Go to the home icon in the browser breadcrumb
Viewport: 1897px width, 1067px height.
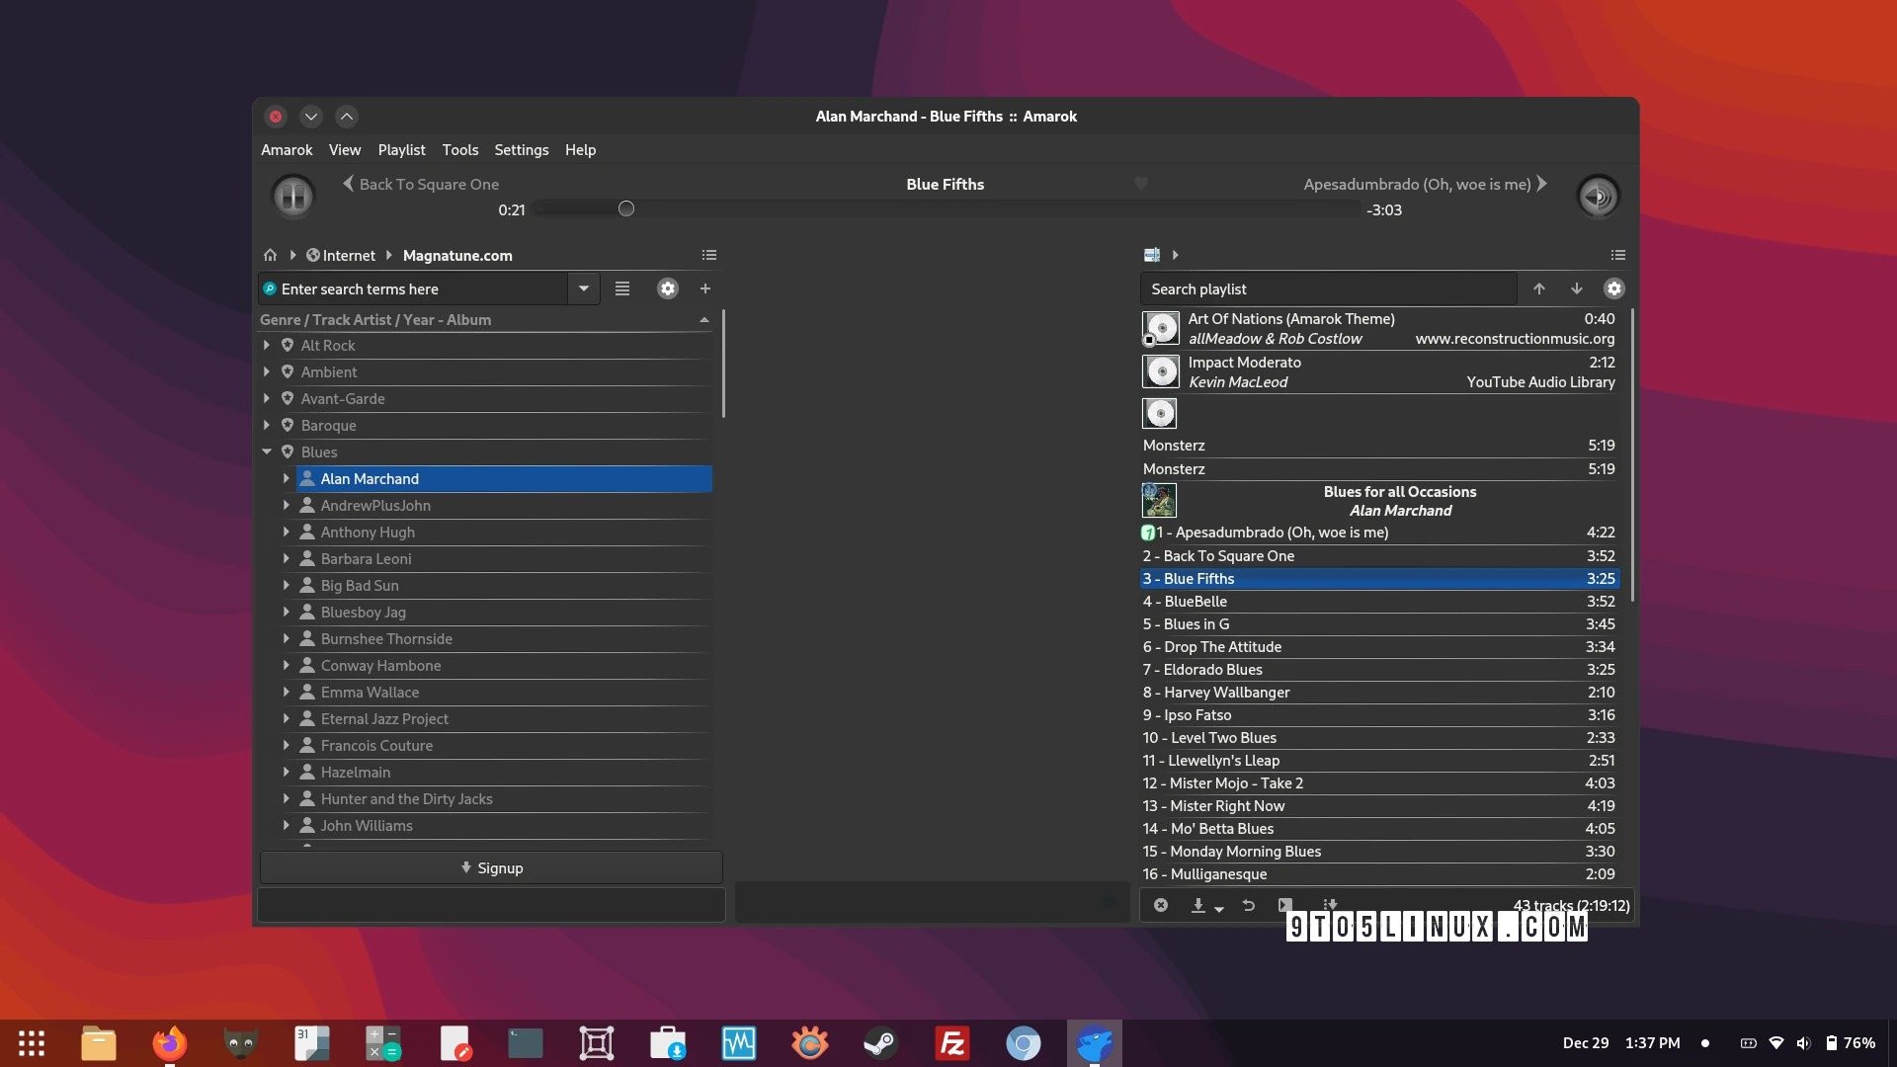(x=270, y=255)
